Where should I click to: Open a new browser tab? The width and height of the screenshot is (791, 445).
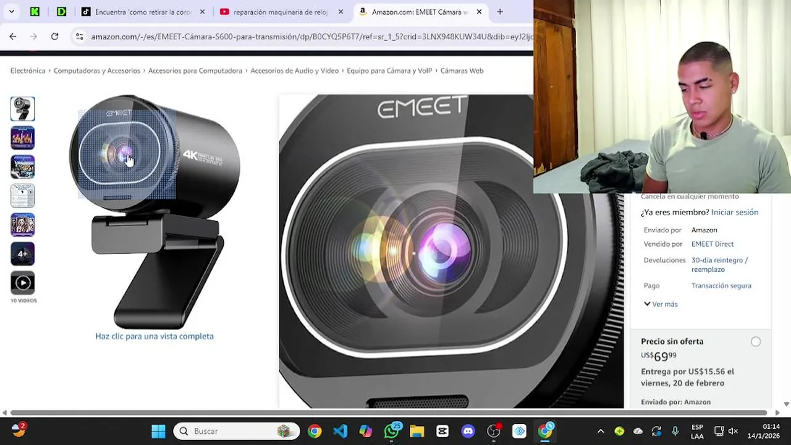pos(500,12)
